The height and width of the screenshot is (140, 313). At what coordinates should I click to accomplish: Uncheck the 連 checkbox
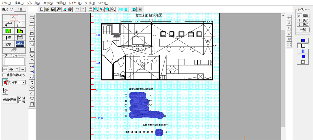coord(20,98)
